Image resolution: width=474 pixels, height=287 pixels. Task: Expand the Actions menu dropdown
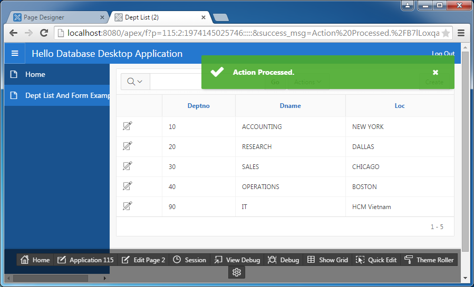click(x=308, y=82)
